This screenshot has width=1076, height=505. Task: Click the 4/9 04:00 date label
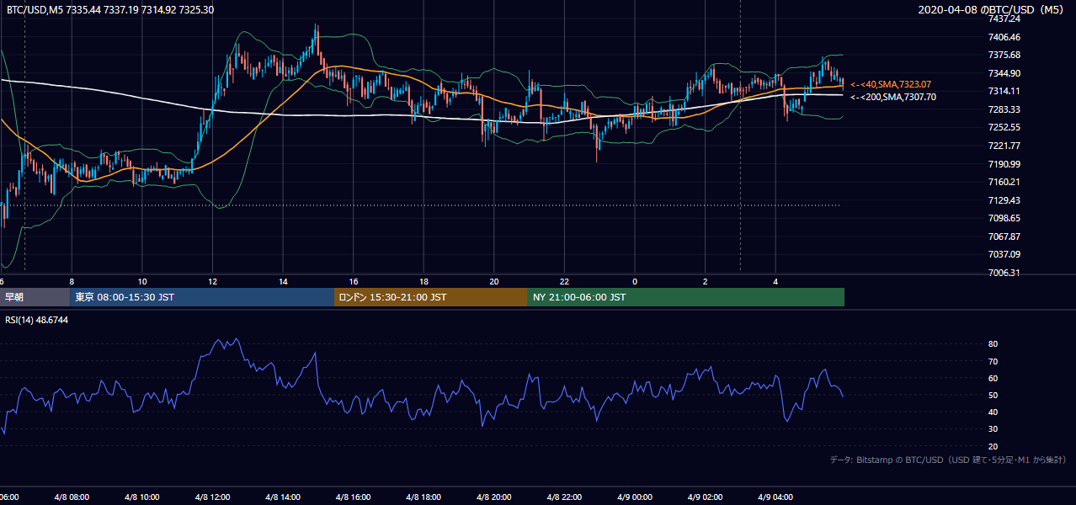(775, 497)
